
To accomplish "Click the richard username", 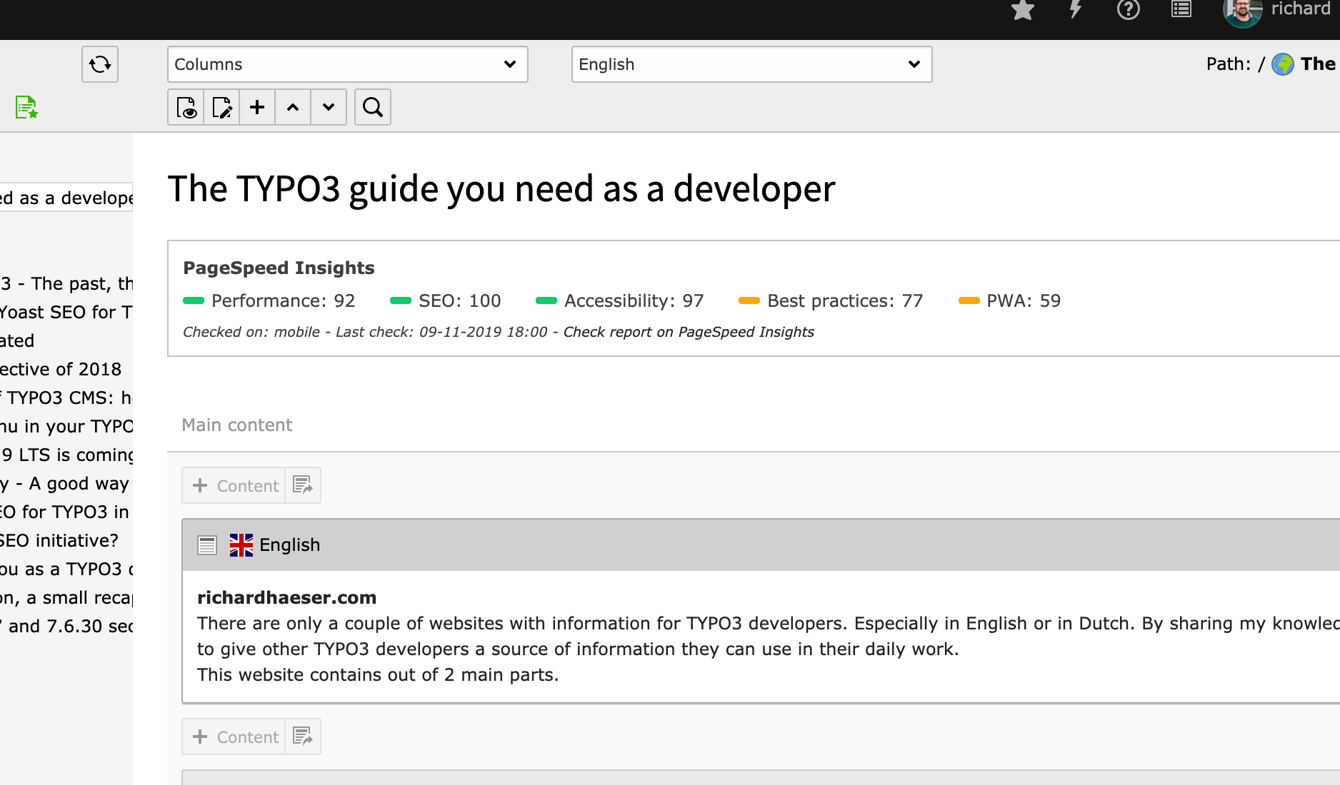I will pyautogui.click(x=1300, y=9).
